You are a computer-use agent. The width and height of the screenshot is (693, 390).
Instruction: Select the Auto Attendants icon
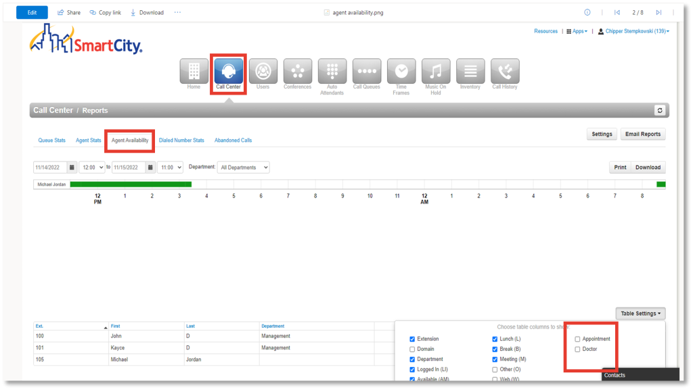[x=332, y=72]
